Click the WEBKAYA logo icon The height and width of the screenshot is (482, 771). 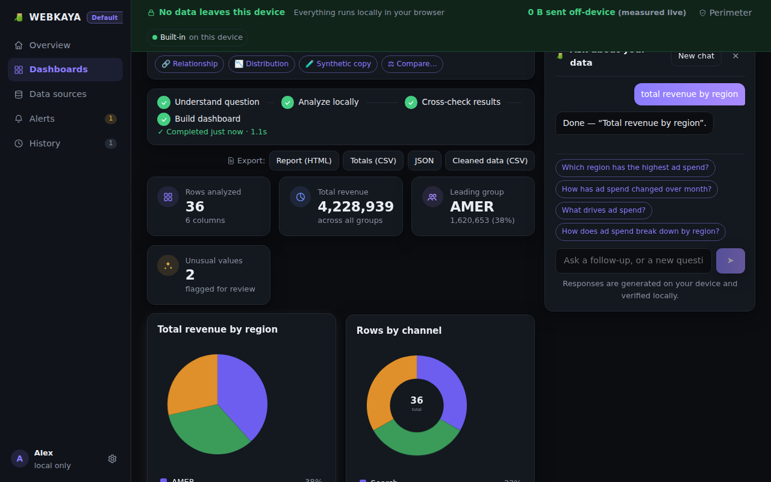tap(19, 17)
